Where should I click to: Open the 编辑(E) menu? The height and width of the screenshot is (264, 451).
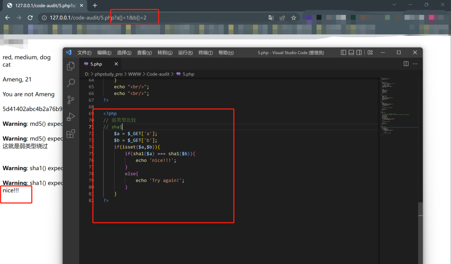[x=104, y=53]
